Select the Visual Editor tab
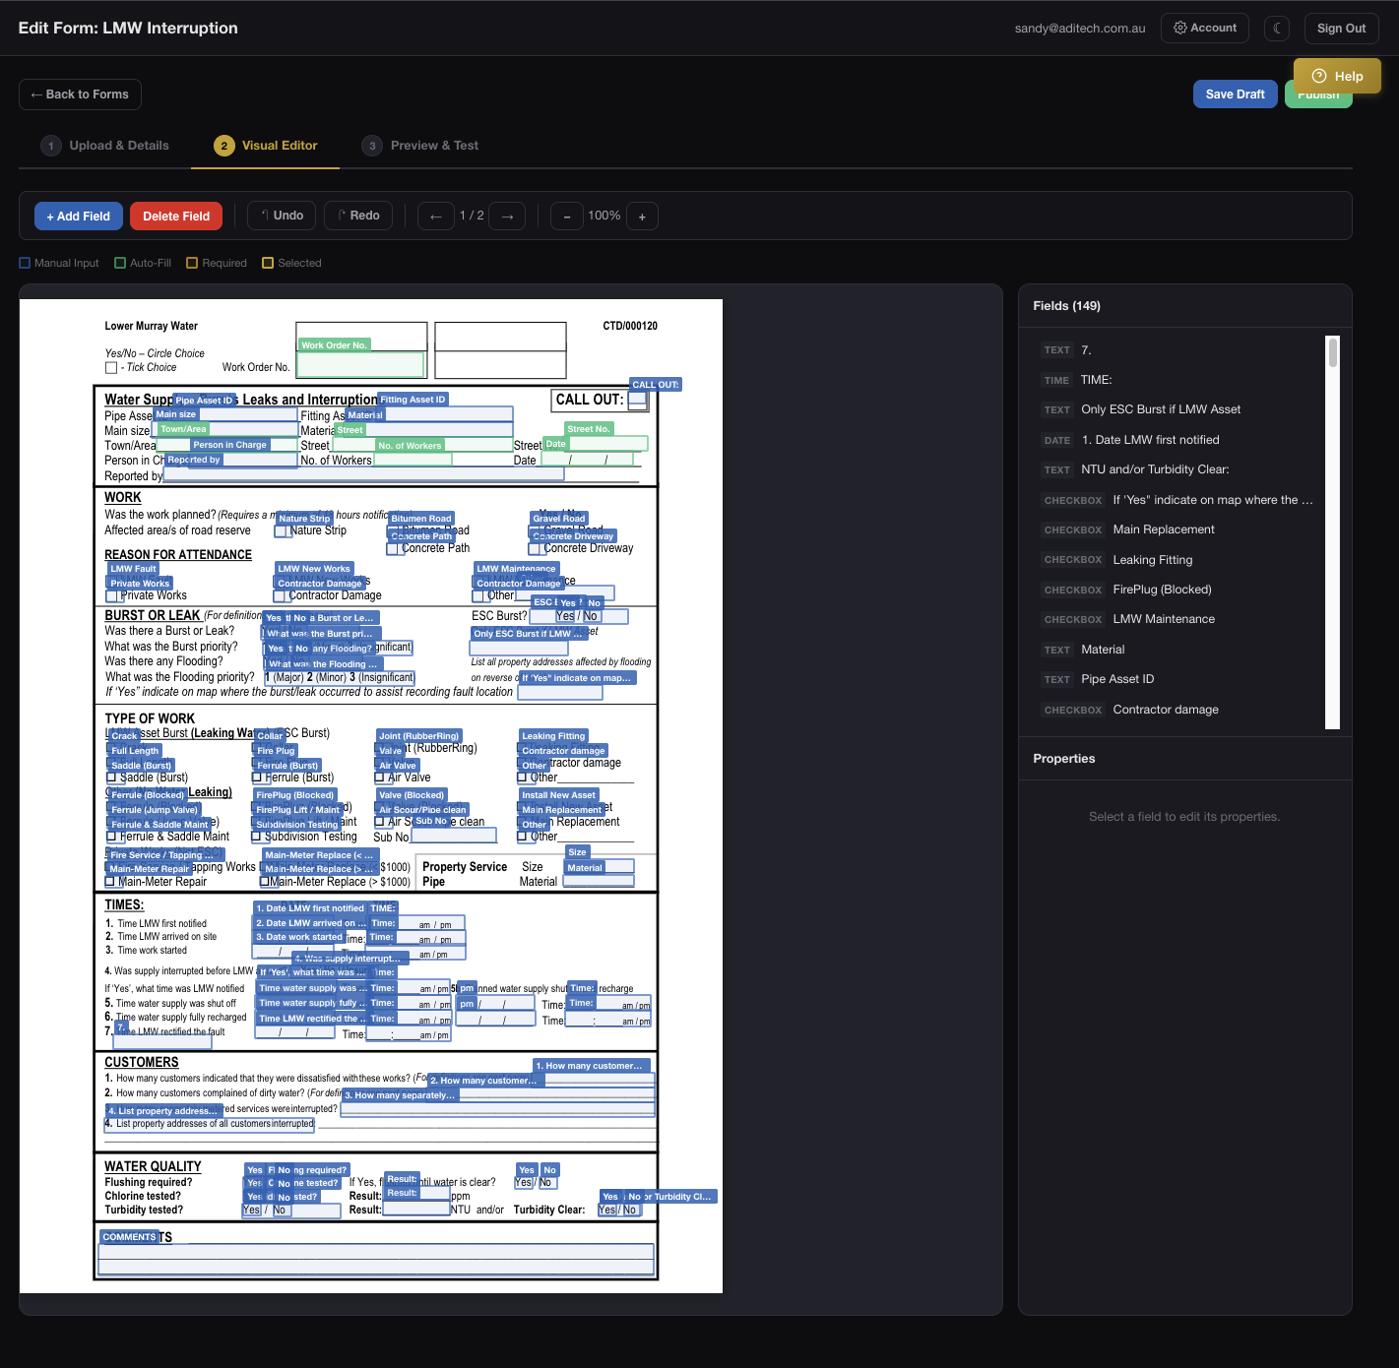This screenshot has height=1368, width=1399. (x=266, y=146)
